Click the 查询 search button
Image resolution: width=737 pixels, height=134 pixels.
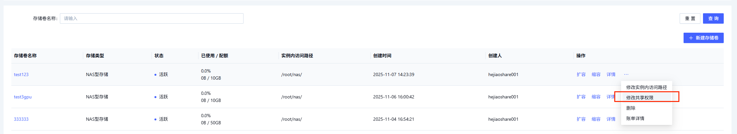click(713, 18)
